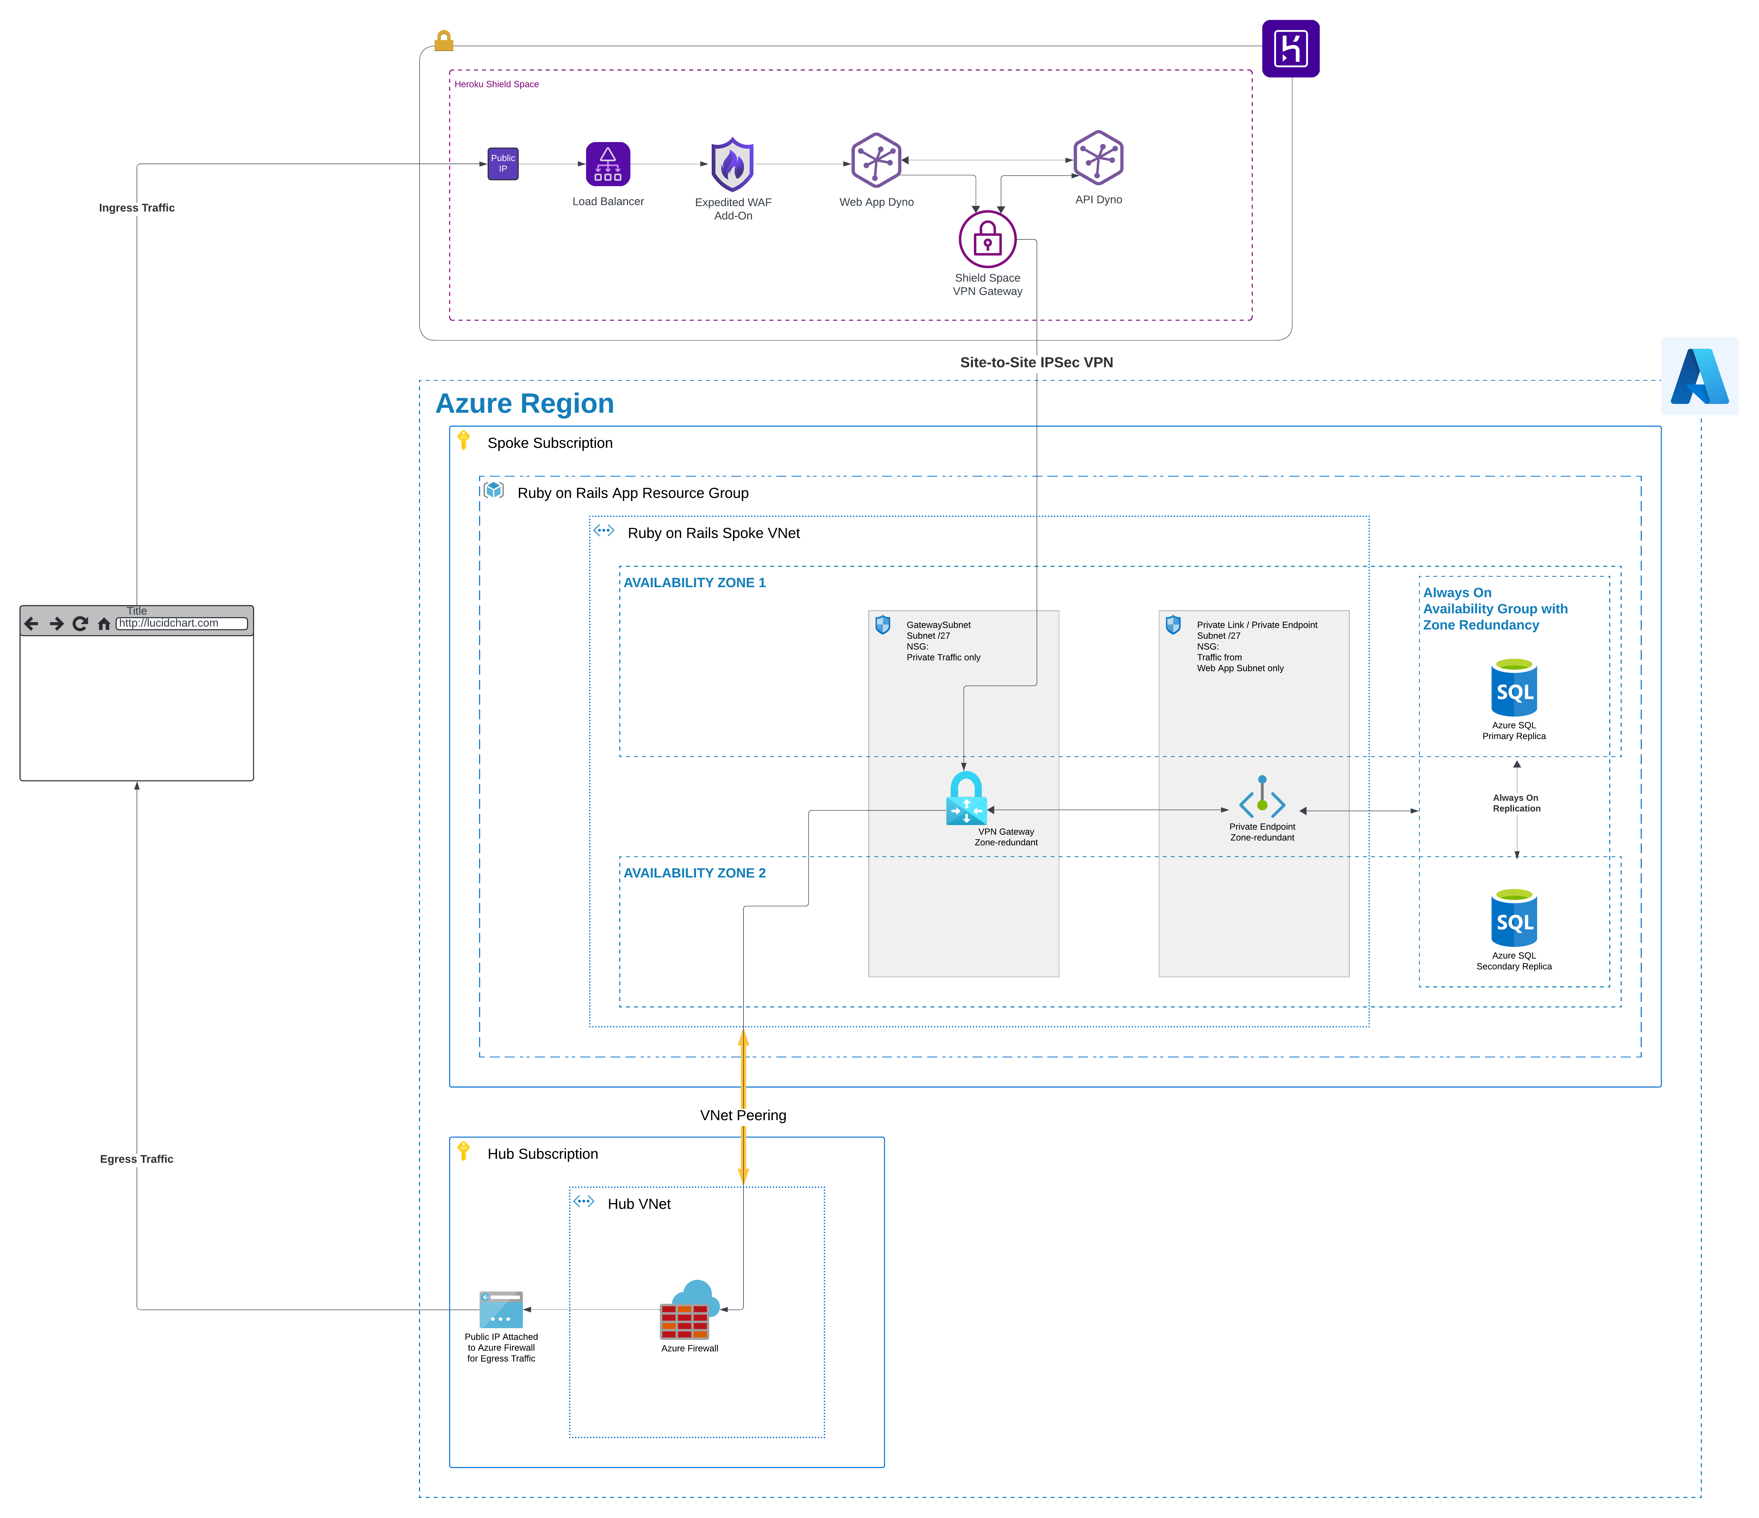Screen dimensions: 1759x1518
Task: Select the Azure Firewall icon
Action: click(689, 1310)
